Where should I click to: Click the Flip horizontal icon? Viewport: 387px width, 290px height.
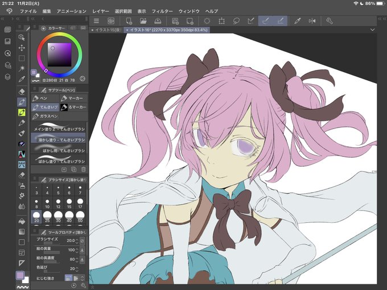coord(312,21)
